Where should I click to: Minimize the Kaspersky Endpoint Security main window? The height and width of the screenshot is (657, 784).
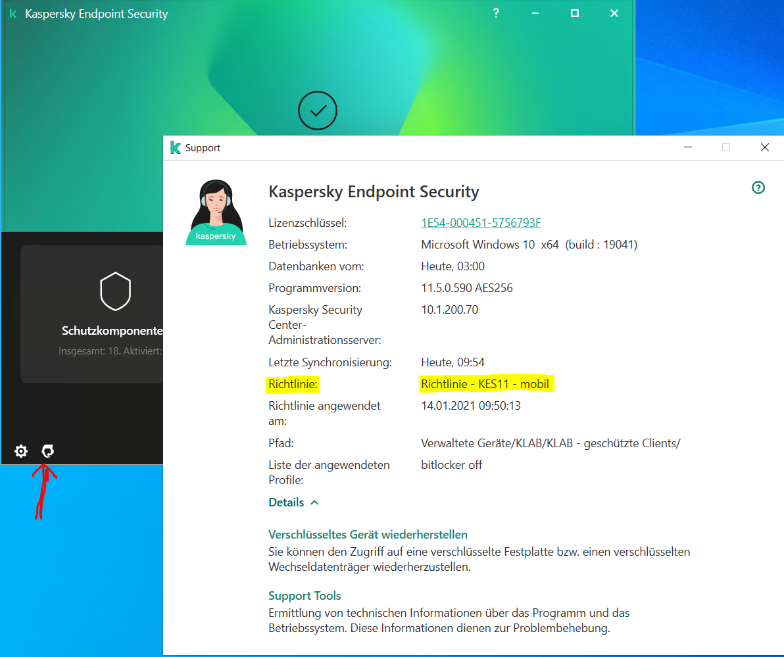535,13
